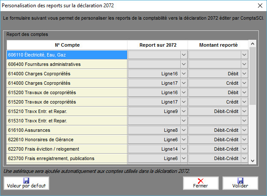The height and width of the screenshot is (196, 267).
Task: Expand Débit-Crédit dropdown for Honoraires de Gérance
Action: pyautogui.click(x=244, y=140)
